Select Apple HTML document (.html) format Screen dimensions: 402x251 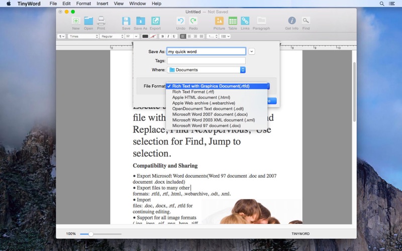tap(217, 97)
